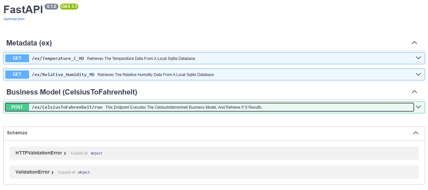This screenshot has height=190, width=428.
Task: Click the FastAPI title
Action: (23, 10)
